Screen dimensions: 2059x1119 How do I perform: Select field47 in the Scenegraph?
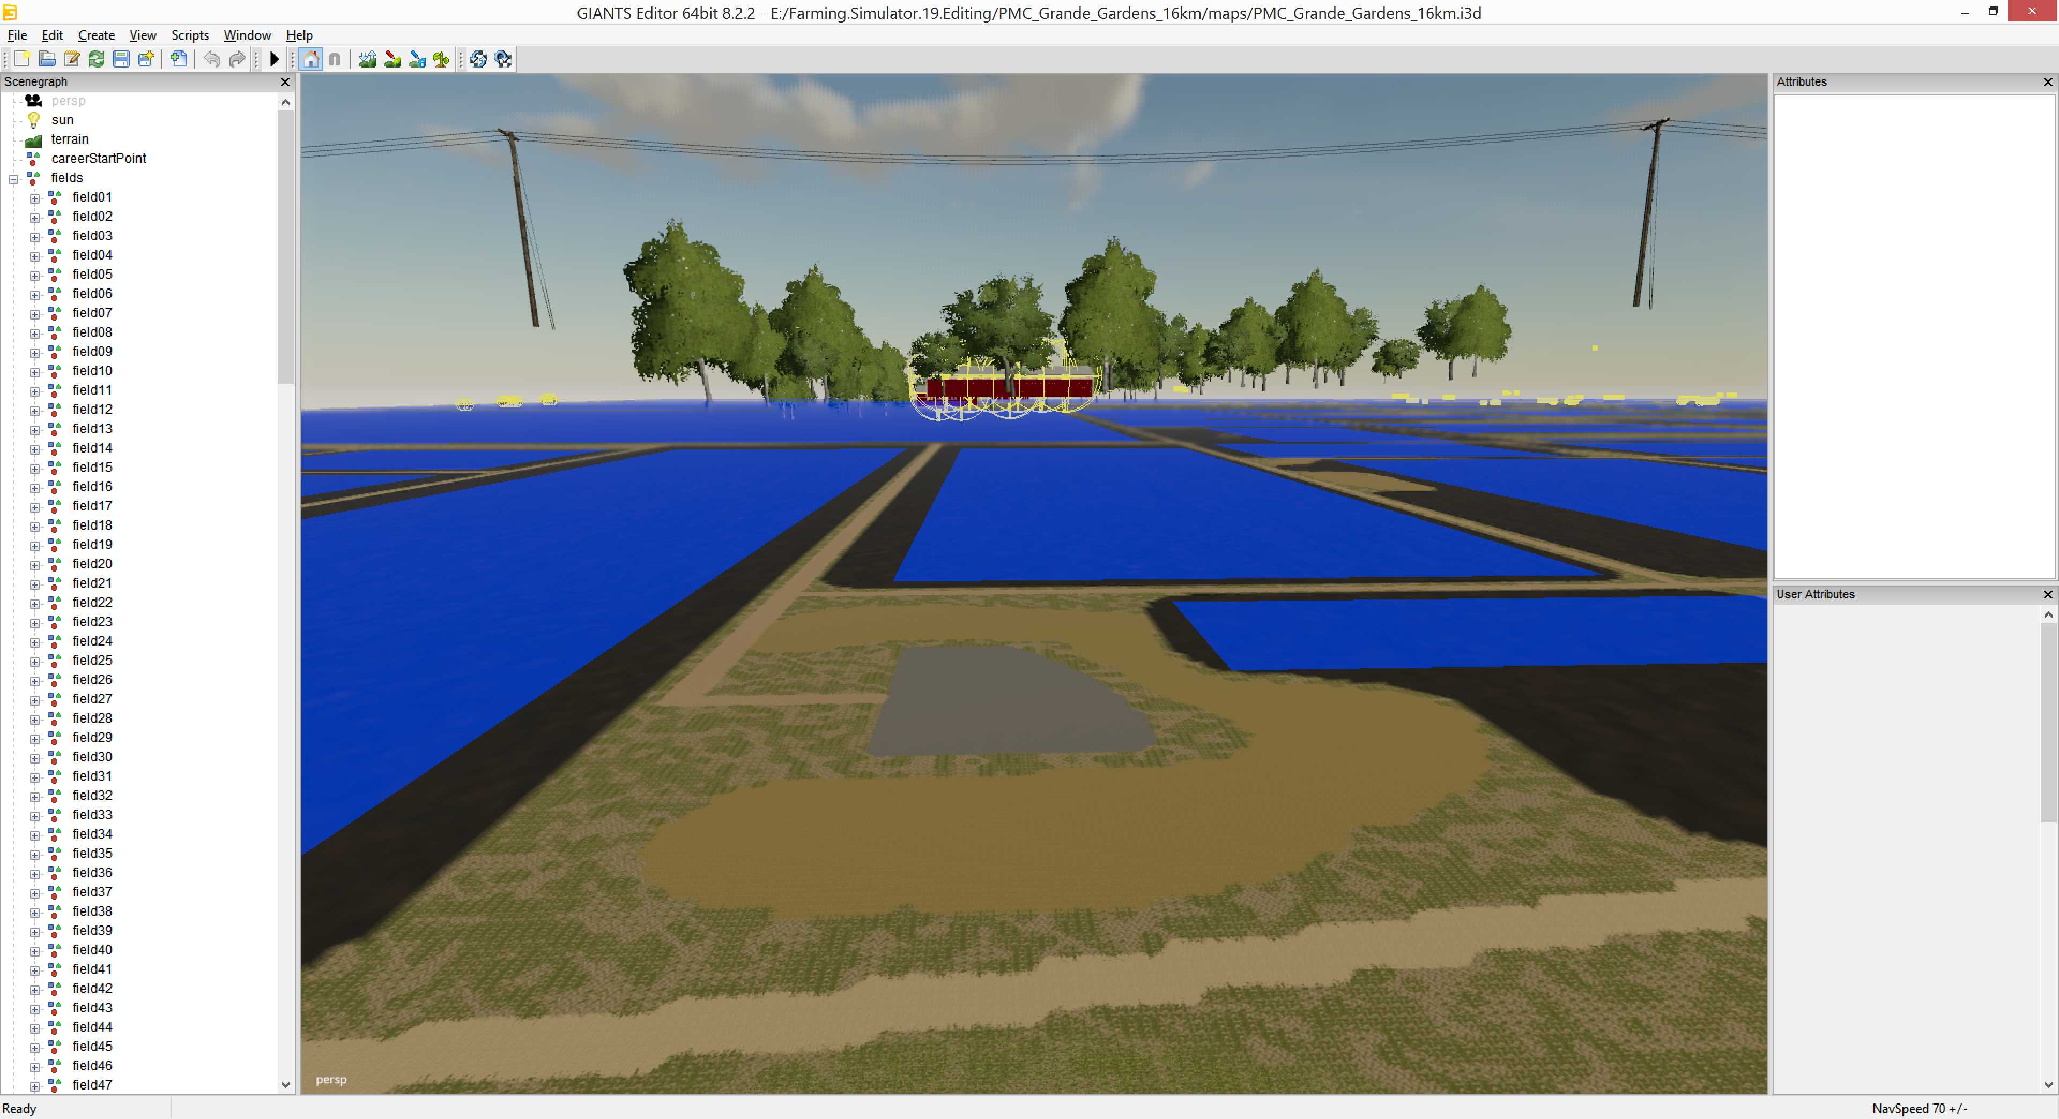(x=92, y=1085)
